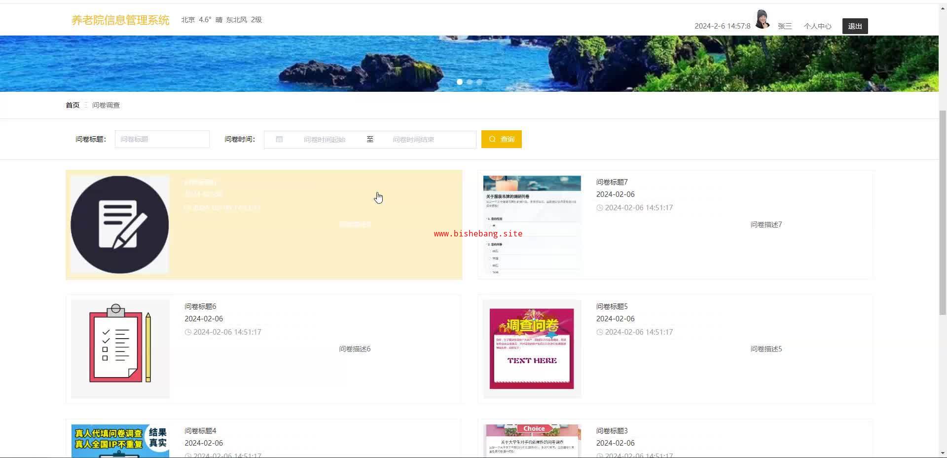Click the 养老院信息管理系统 site title
Viewport: 947px width, 458px height.
pos(120,20)
